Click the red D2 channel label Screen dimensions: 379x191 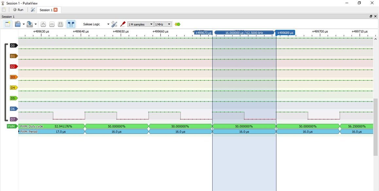(x=13, y=67)
